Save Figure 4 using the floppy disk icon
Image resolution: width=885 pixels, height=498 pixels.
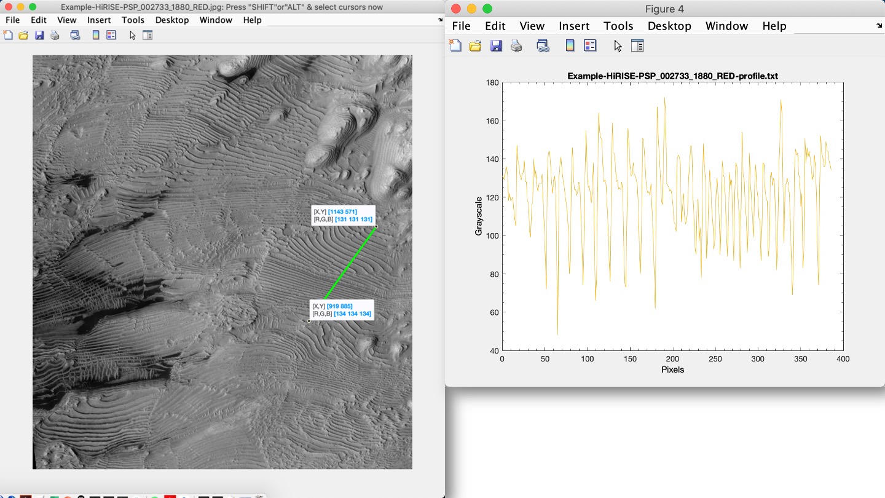pyautogui.click(x=496, y=46)
